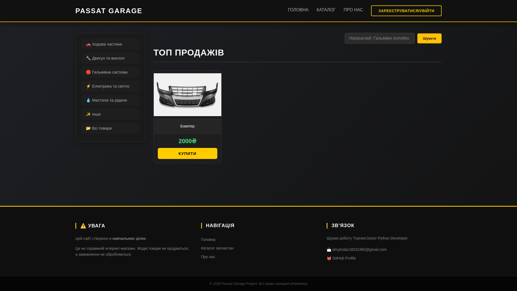Select Всі товари category

110,128
